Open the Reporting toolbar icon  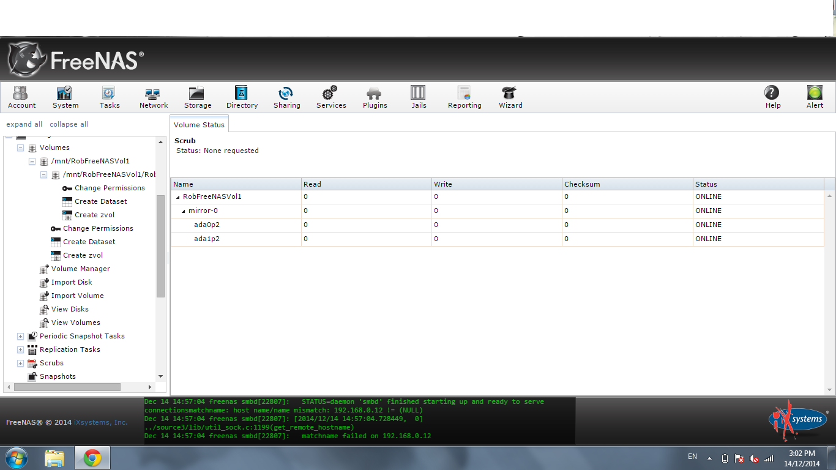[465, 97]
